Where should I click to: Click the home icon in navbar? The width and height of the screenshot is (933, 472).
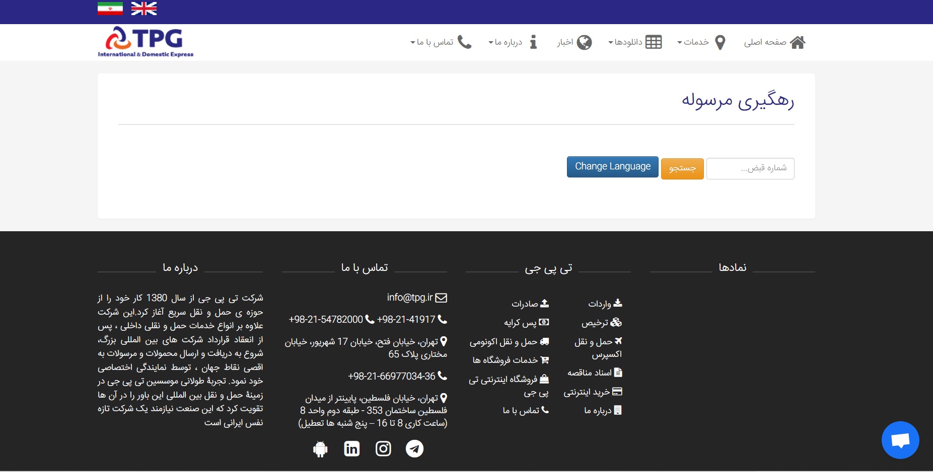click(x=798, y=42)
